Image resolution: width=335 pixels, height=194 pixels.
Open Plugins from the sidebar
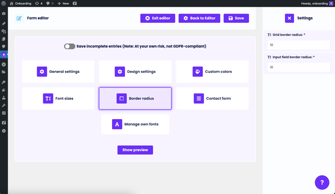[3, 90]
